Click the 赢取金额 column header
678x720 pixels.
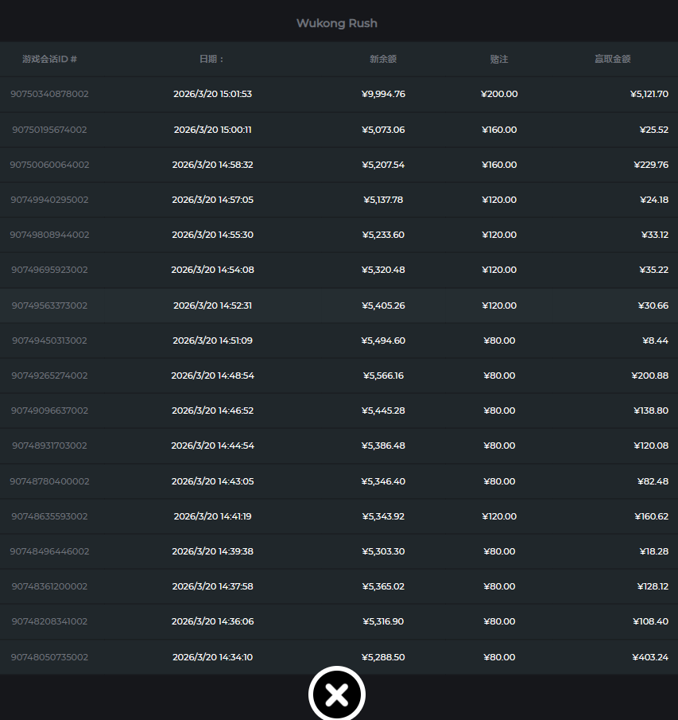click(612, 59)
